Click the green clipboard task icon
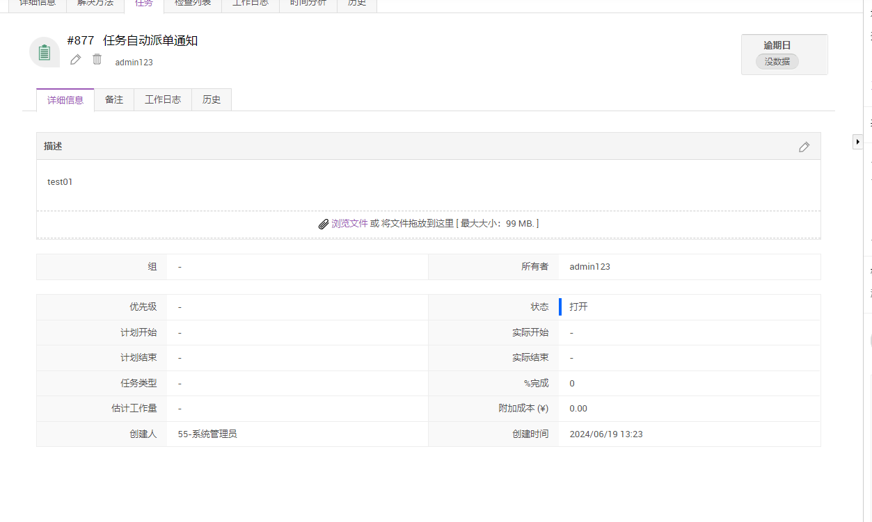 (x=45, y=52)
